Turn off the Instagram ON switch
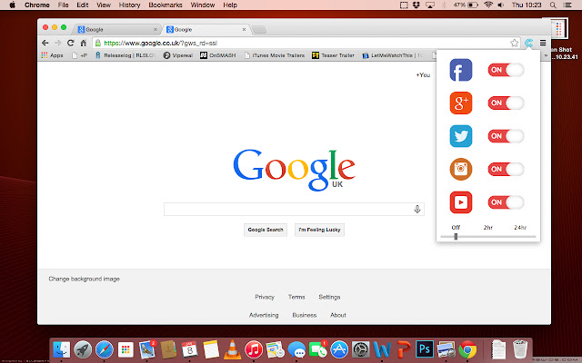 tap(506, 169)
